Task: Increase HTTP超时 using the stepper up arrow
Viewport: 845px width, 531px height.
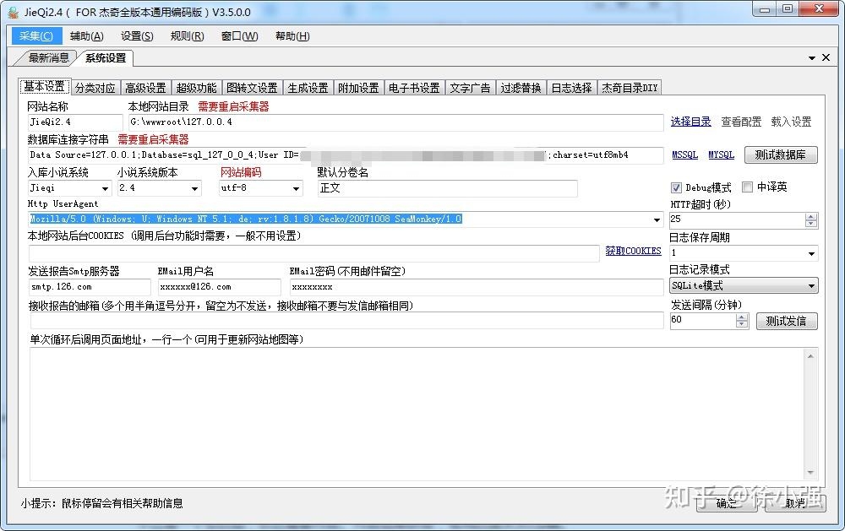Action: point(810,214)
